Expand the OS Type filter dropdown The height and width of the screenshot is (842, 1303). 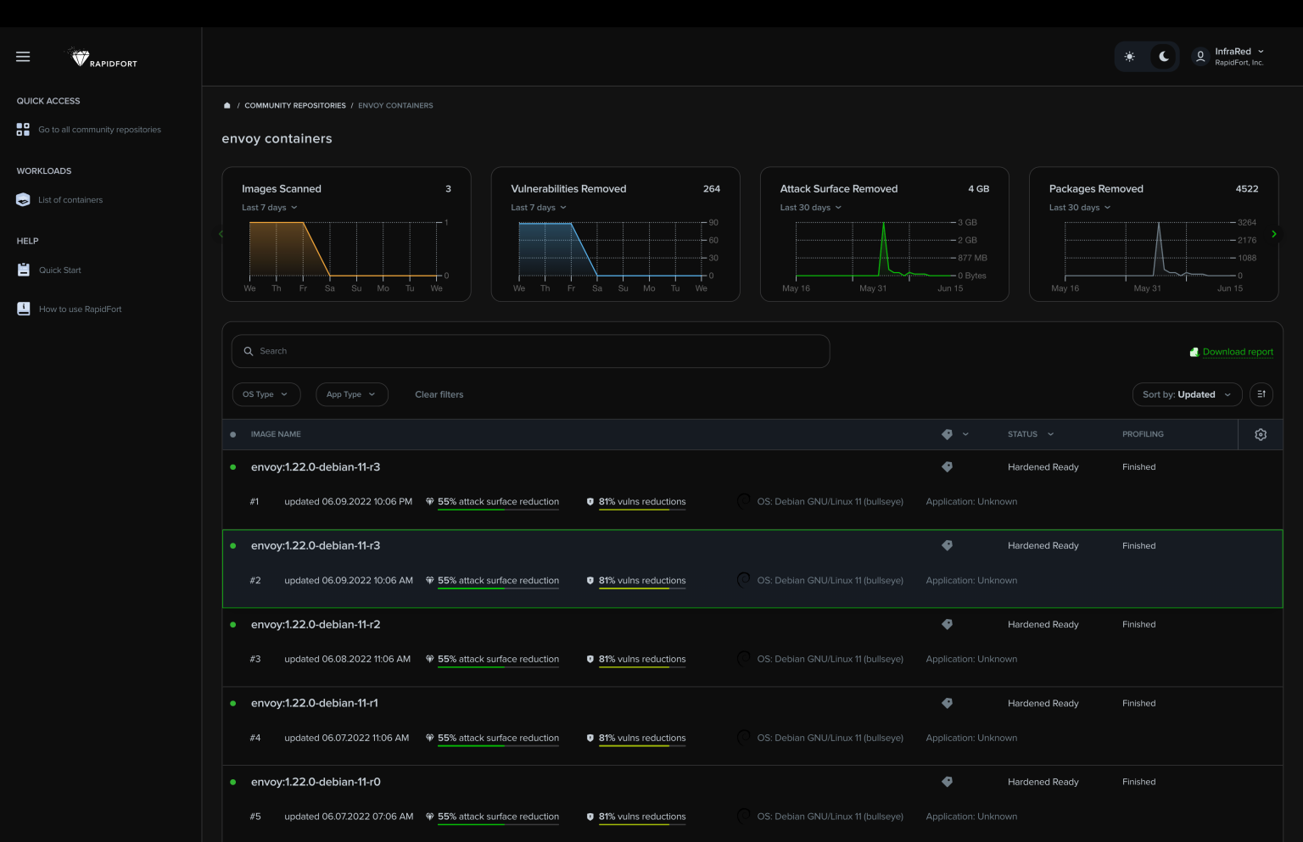[x=266, y=394]
